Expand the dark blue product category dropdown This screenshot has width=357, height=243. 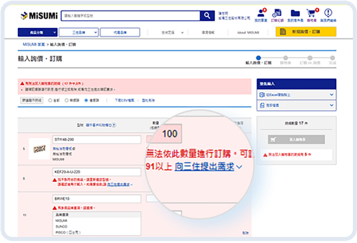point(37,33)
